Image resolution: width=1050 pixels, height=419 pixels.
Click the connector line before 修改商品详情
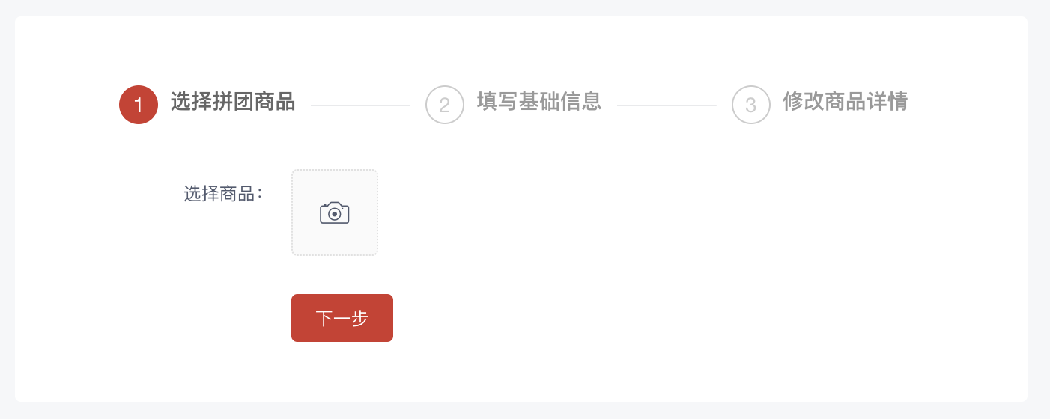667,105
